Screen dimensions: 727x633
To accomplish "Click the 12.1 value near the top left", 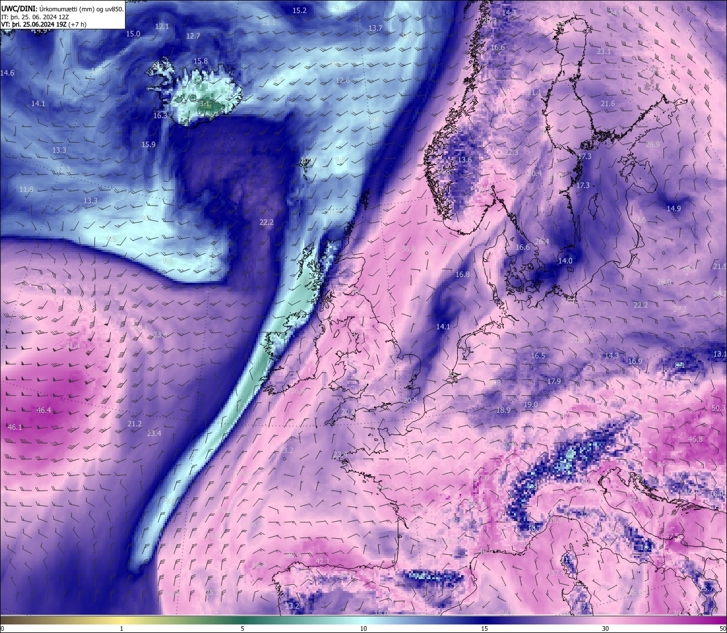I will 162,26.
